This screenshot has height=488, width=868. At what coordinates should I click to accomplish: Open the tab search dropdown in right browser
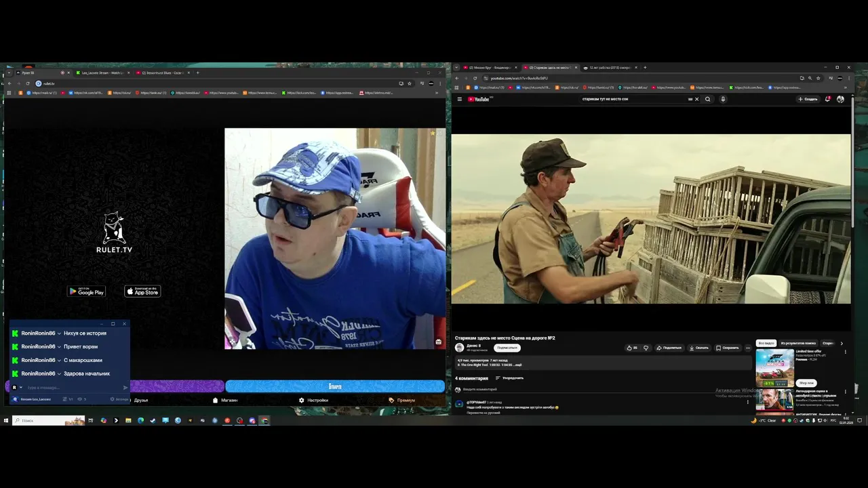click(x=456, y=68)
